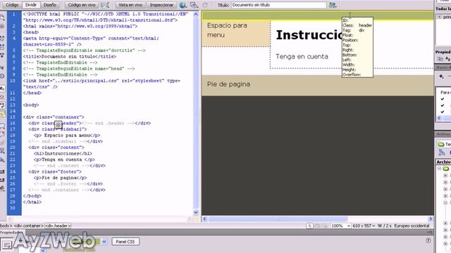This screenshot has width=451, height=253.
Task: Switch to Código view
Action: pos(12,5)
